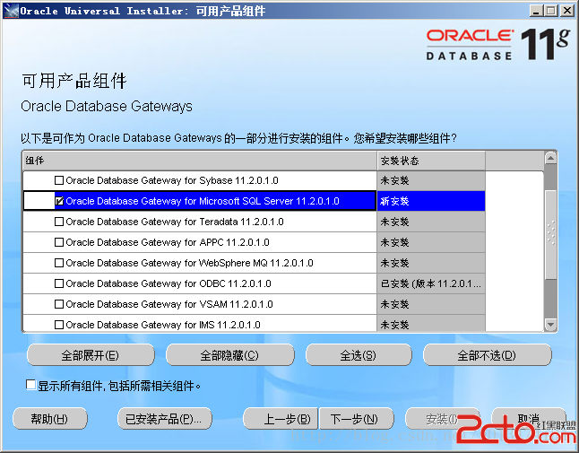Click the 已安装 (版本 11.2.0.1... status cell
Screen dimensions: 579x453
click(431, 283)
